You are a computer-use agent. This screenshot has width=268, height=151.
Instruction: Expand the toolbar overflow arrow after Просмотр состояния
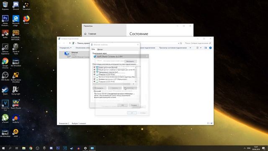[190, 48]
